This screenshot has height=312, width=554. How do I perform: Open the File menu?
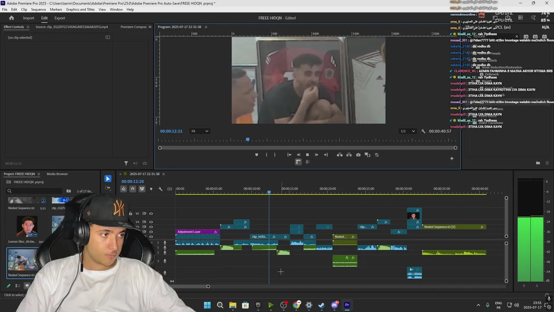click(x=5, y=10)
